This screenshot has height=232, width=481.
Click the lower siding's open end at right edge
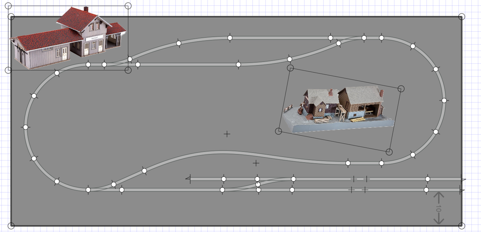point(462,190)
